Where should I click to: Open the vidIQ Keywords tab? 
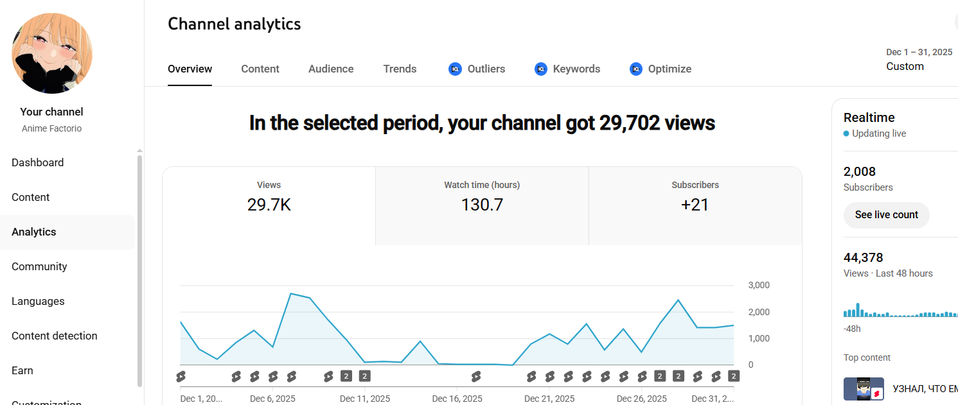567,69
